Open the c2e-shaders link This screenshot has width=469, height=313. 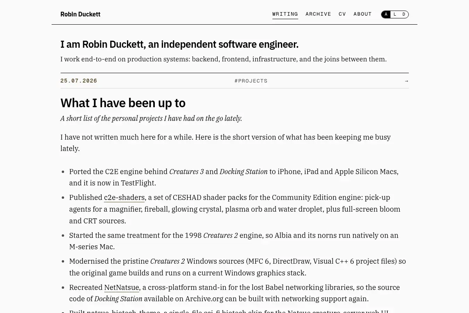(x=124, y=198)
